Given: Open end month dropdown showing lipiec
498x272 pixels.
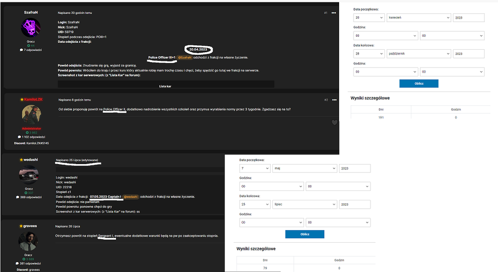Looking at the screenshot, I should click(x=305, y=204).
